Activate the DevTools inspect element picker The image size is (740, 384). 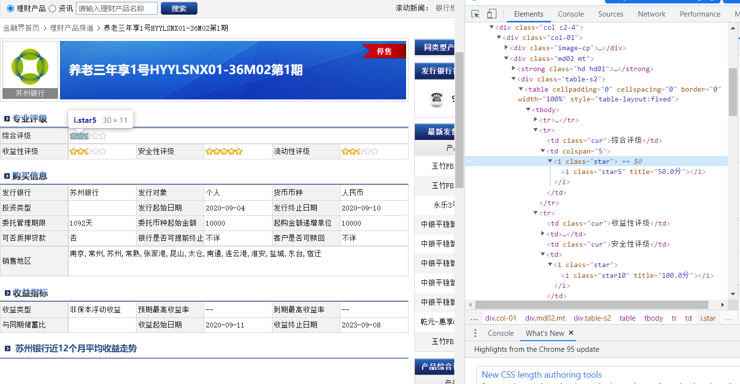(475, 14)
